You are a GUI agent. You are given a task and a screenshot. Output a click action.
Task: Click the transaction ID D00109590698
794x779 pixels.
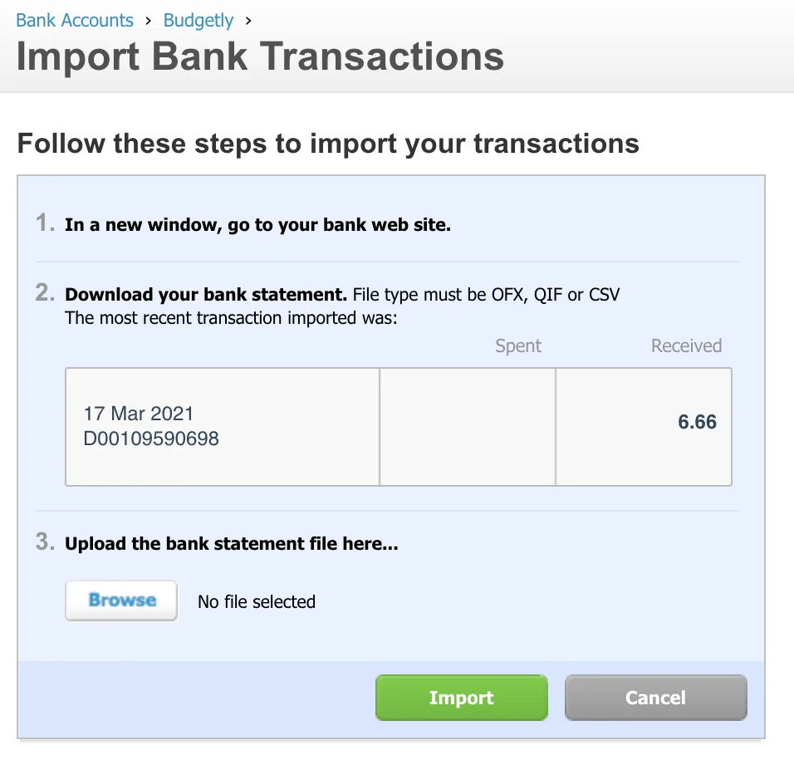[x=150, y=438]
